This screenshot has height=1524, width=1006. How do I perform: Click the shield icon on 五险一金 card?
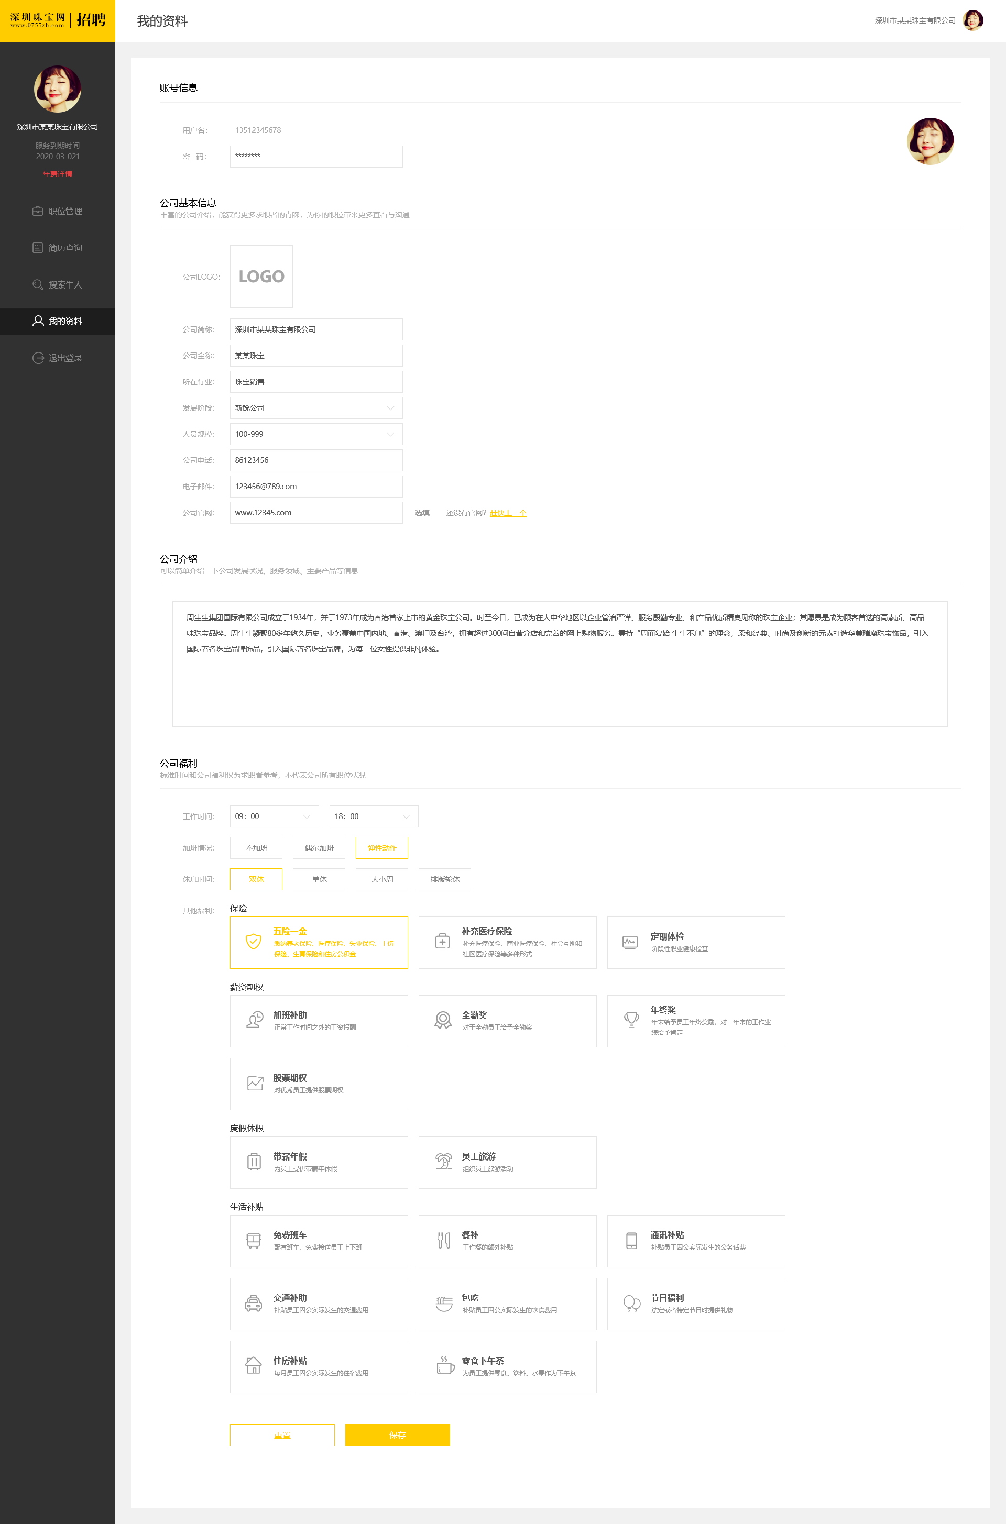click(254, 941)
